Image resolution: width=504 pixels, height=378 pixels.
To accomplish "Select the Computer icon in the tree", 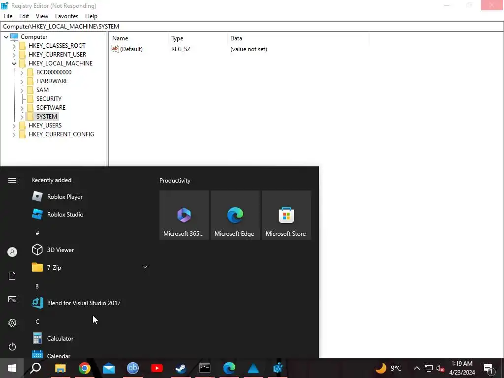I will click(x=14, y=36).
